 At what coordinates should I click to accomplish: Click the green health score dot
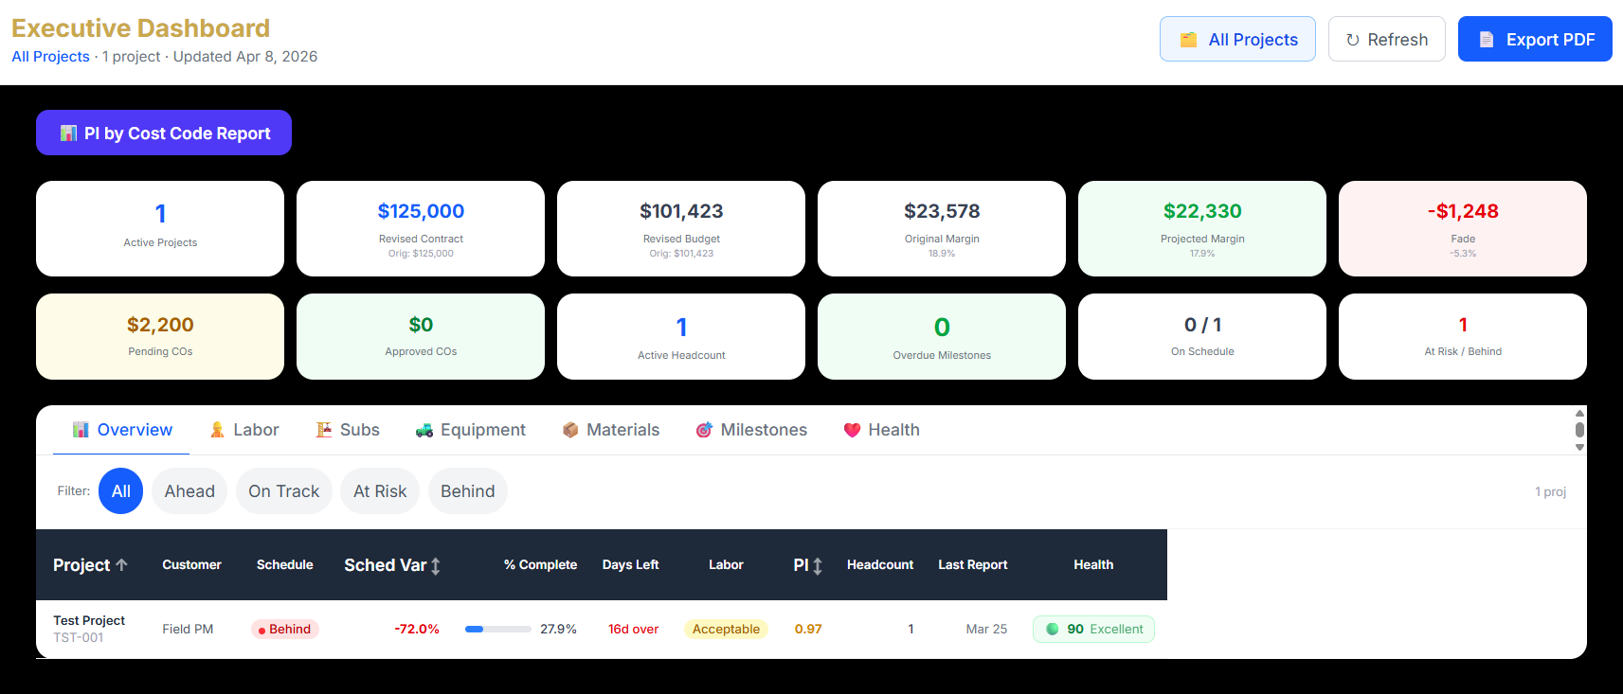pyautogui.click(x=1052, y=629)
